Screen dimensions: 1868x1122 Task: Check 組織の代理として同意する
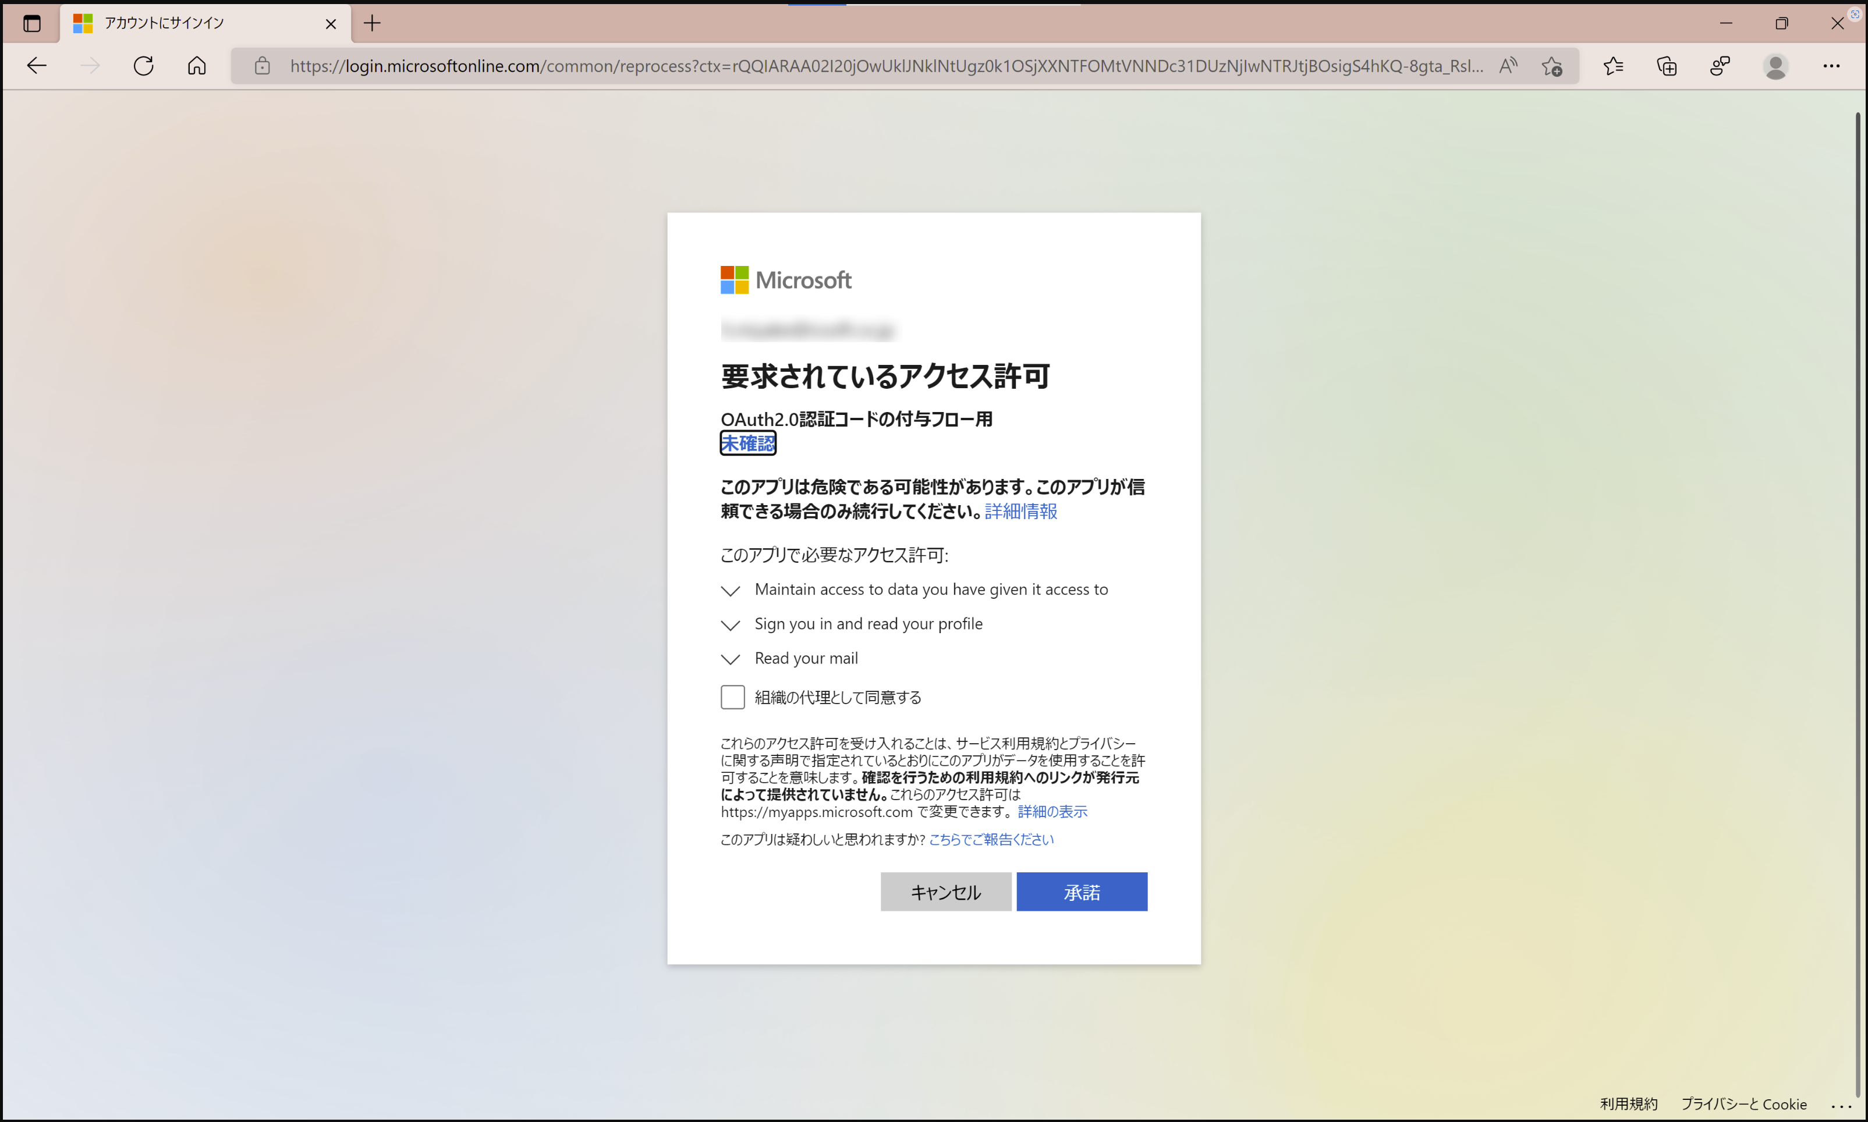[732, 697]
